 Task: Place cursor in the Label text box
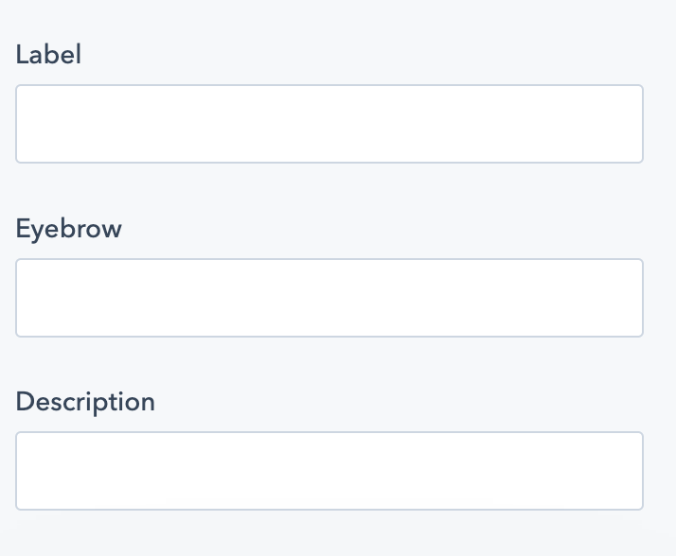[329, 124]
